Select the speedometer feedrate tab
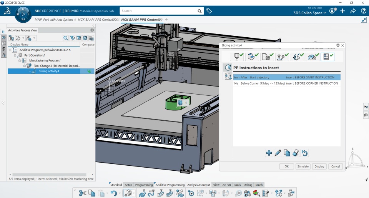Image resolution: width=369 pixels, height=198 pixels. 312,57
